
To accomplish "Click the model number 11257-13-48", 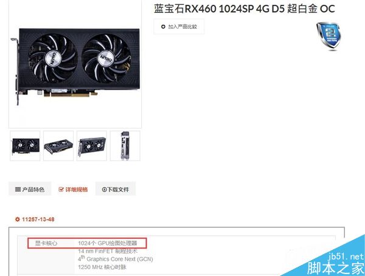I will point(38,219).
